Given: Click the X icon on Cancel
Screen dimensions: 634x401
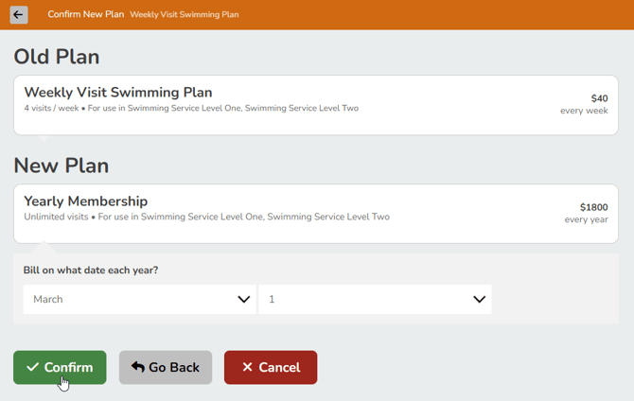Looking at the screenshot, I should 247,368.
